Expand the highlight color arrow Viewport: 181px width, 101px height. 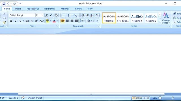pos(51,21)
